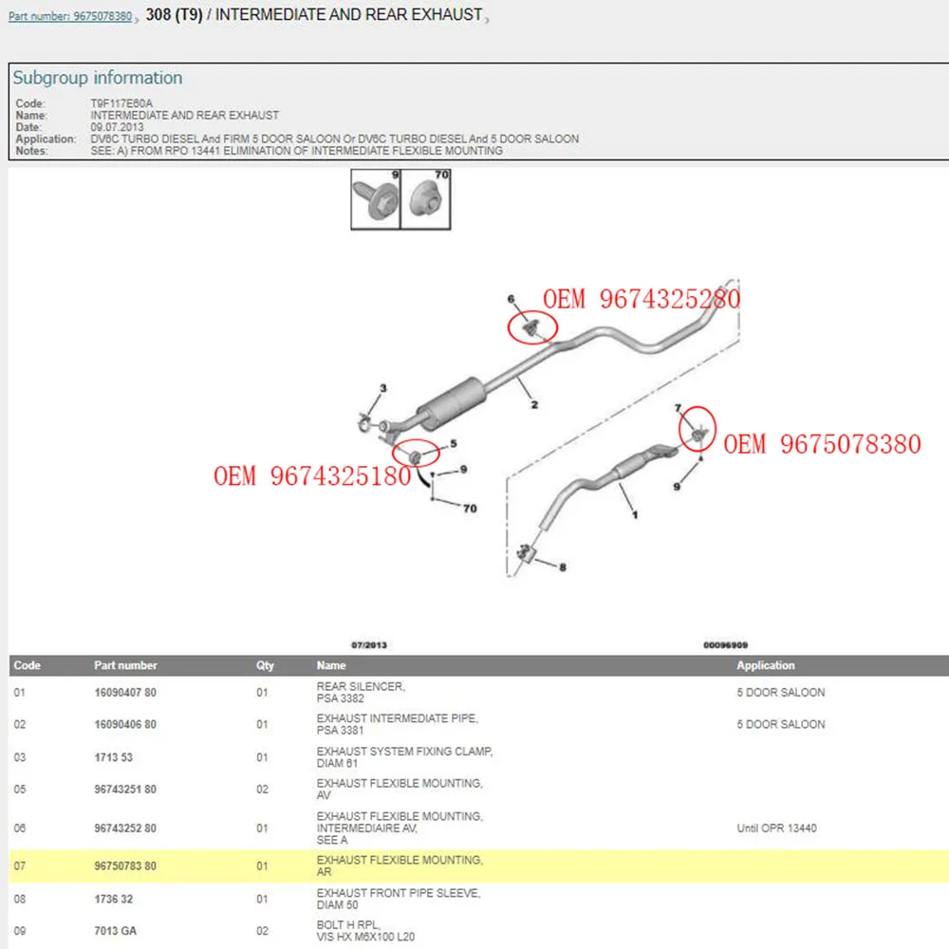Viewport: 949px width, 949px height.
Task: Click the diagram reference number 00096909
Action: tap(726, 645)
